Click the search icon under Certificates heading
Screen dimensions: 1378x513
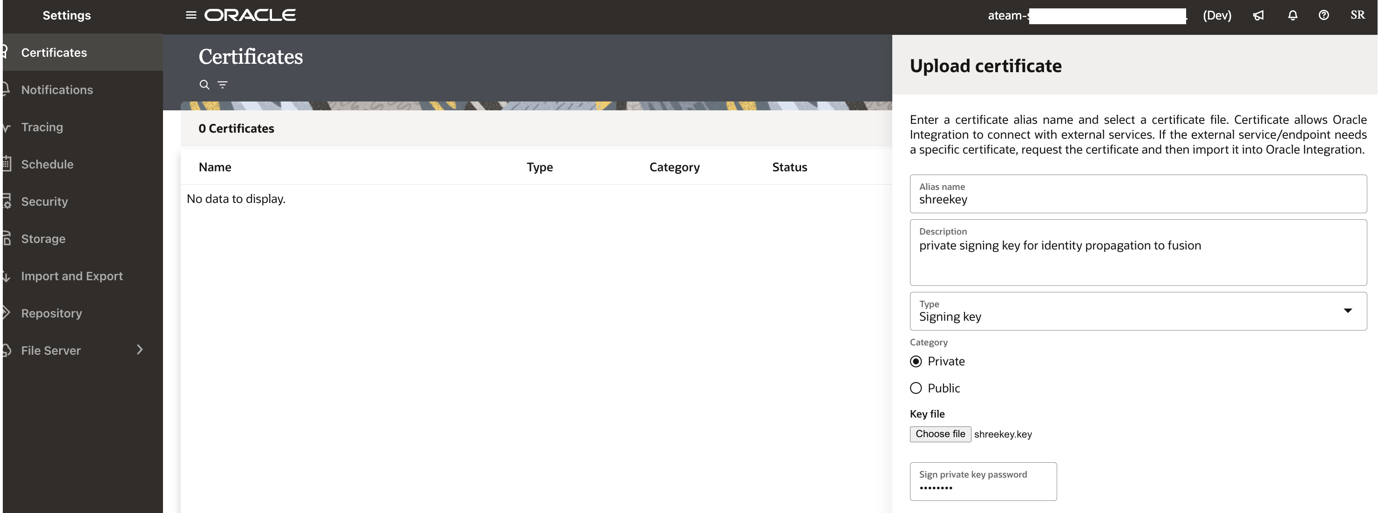[205, 85]
